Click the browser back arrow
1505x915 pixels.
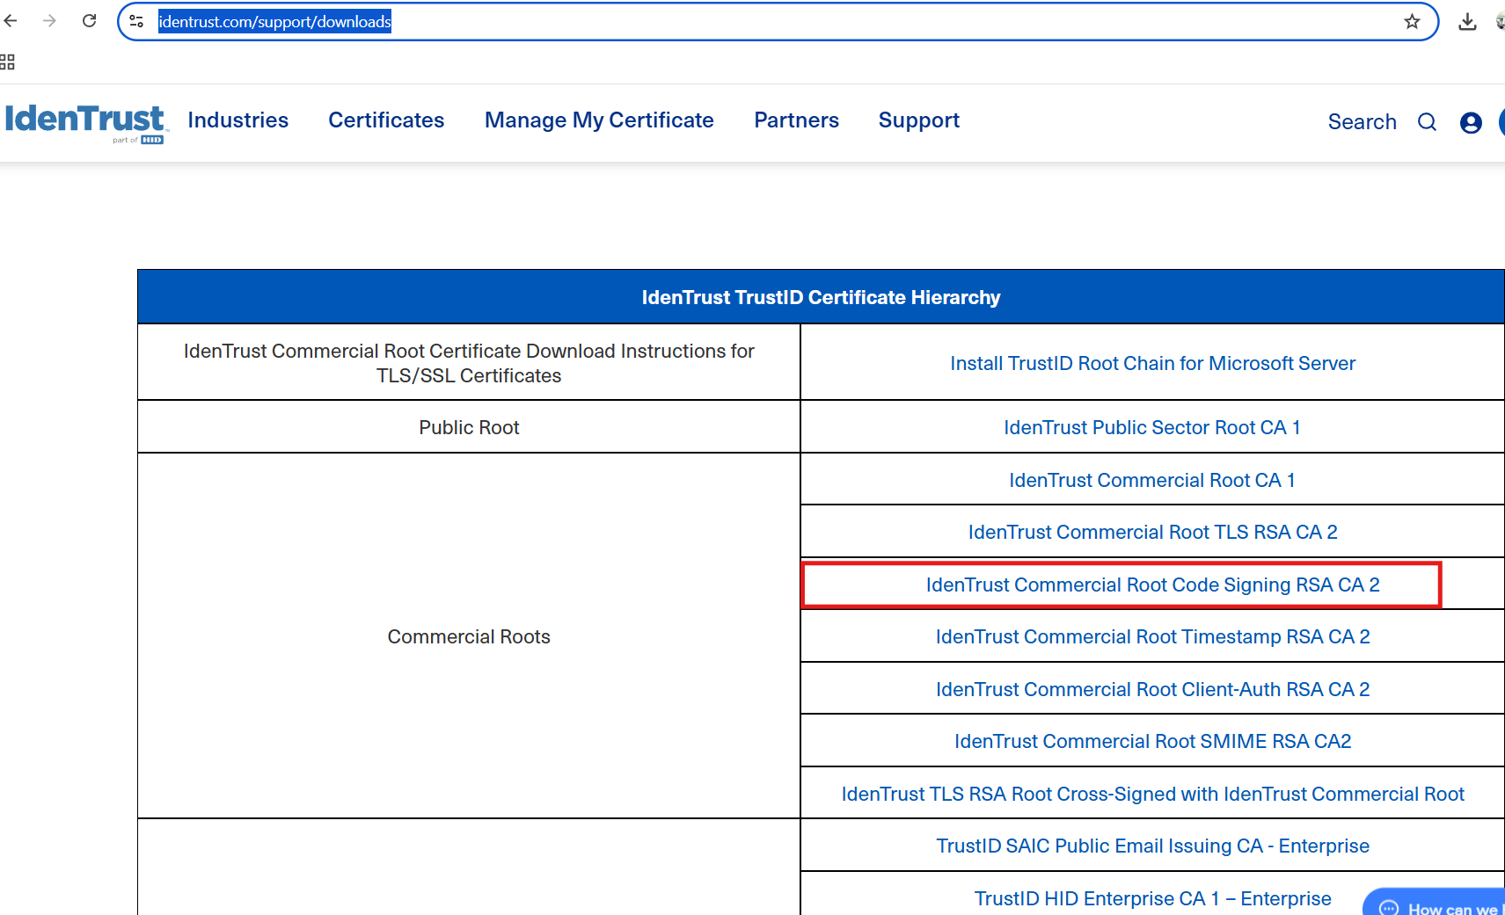11,21
